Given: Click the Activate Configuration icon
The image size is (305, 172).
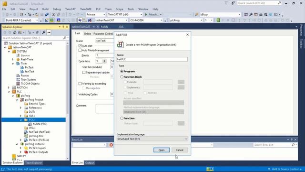Looking at the screenshot, I should pos(47,20).
